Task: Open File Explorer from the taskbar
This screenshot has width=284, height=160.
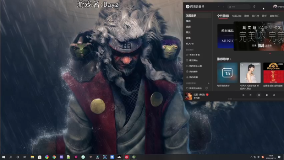Action: (x=32, y=157)
